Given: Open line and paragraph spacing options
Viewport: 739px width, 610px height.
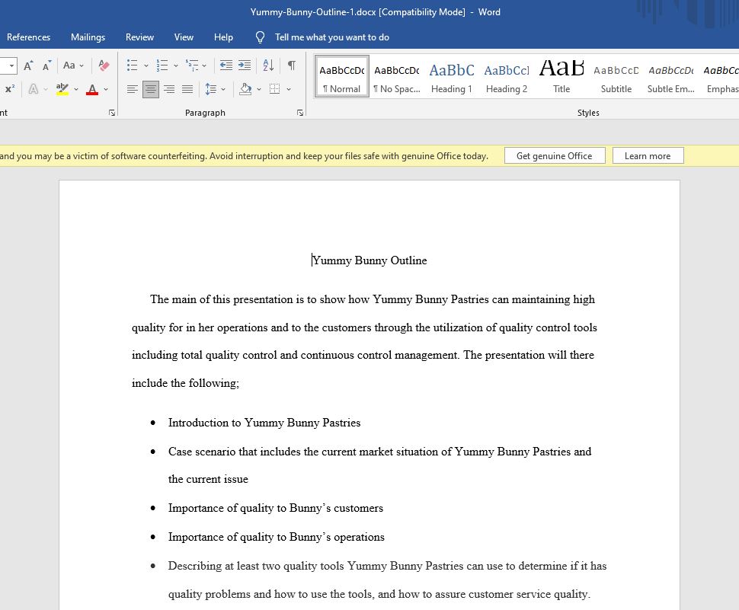Looking at the screenshot, I should point(211,89).
